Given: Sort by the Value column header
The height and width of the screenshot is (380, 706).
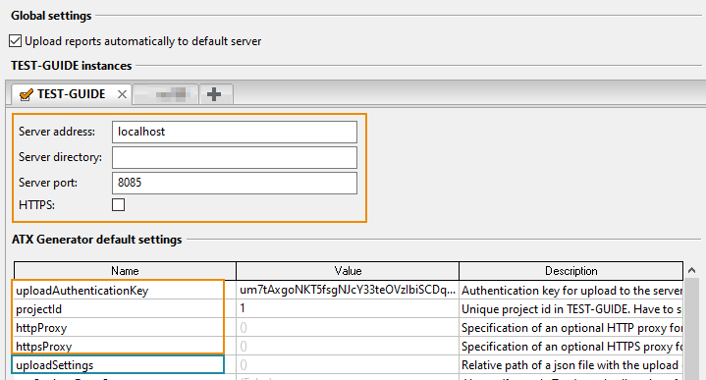Looking at the screenshot, I should [x=348, y=271].
